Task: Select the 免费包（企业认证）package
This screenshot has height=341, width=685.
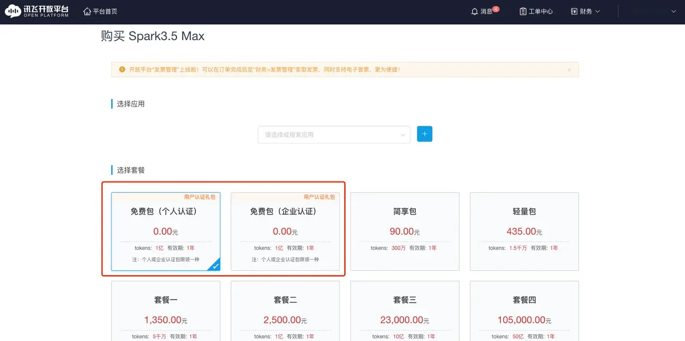Action: click(x=285, y=231)
